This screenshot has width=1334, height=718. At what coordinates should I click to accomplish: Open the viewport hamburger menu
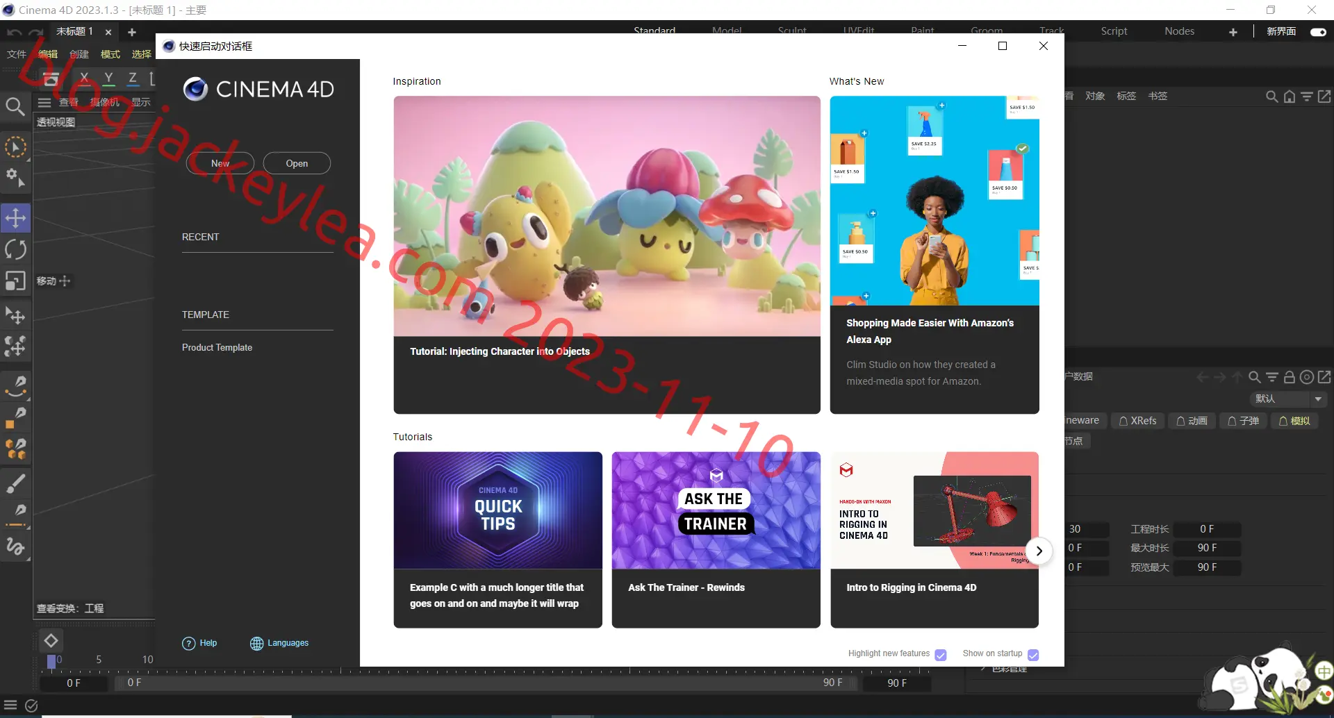pos(44,103)
